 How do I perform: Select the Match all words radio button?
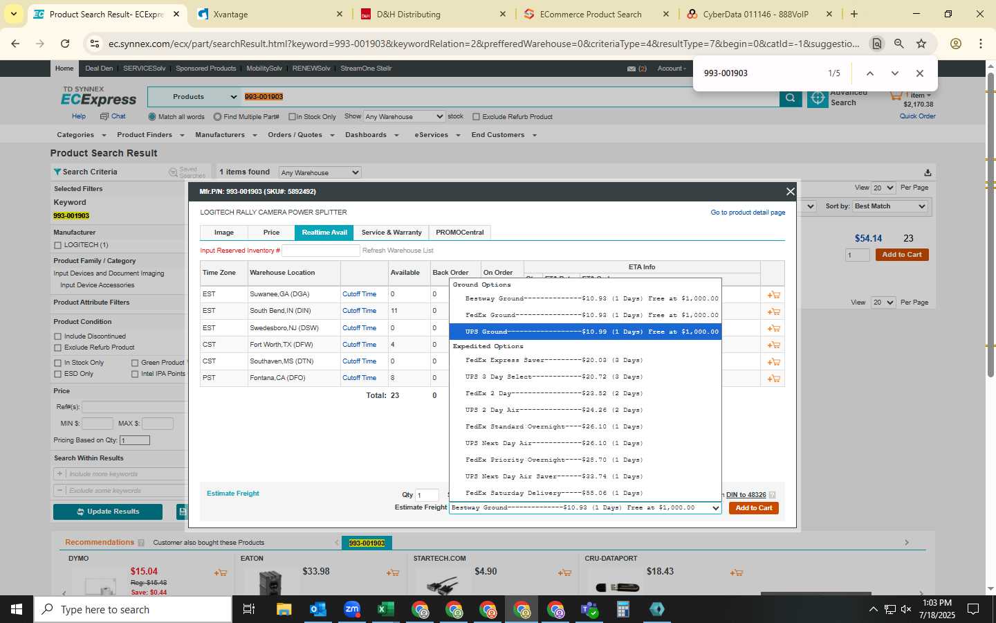click(x=152, y=117)
